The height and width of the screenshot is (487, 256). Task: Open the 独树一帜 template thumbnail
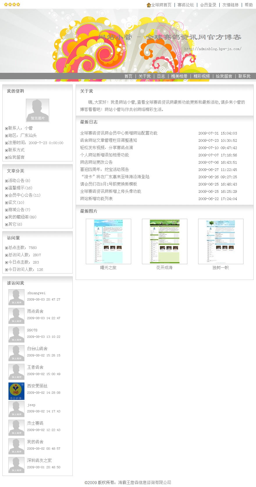tap(221, 241)
